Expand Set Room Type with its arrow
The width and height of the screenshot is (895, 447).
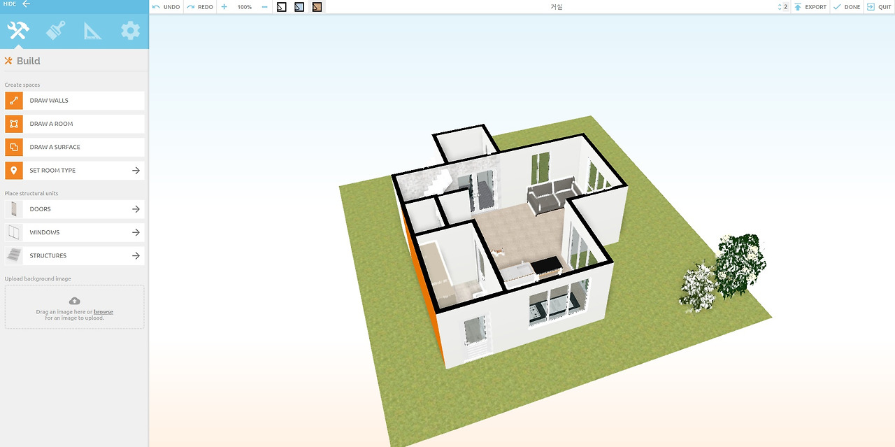[136, 171]
